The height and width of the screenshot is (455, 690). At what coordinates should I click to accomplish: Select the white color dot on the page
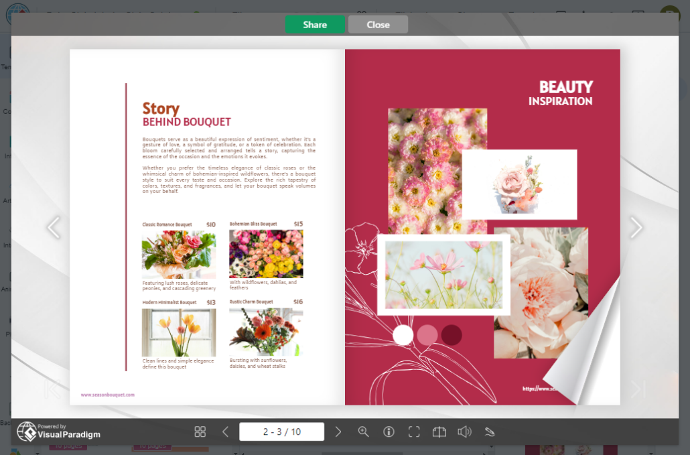pos(403,335)
